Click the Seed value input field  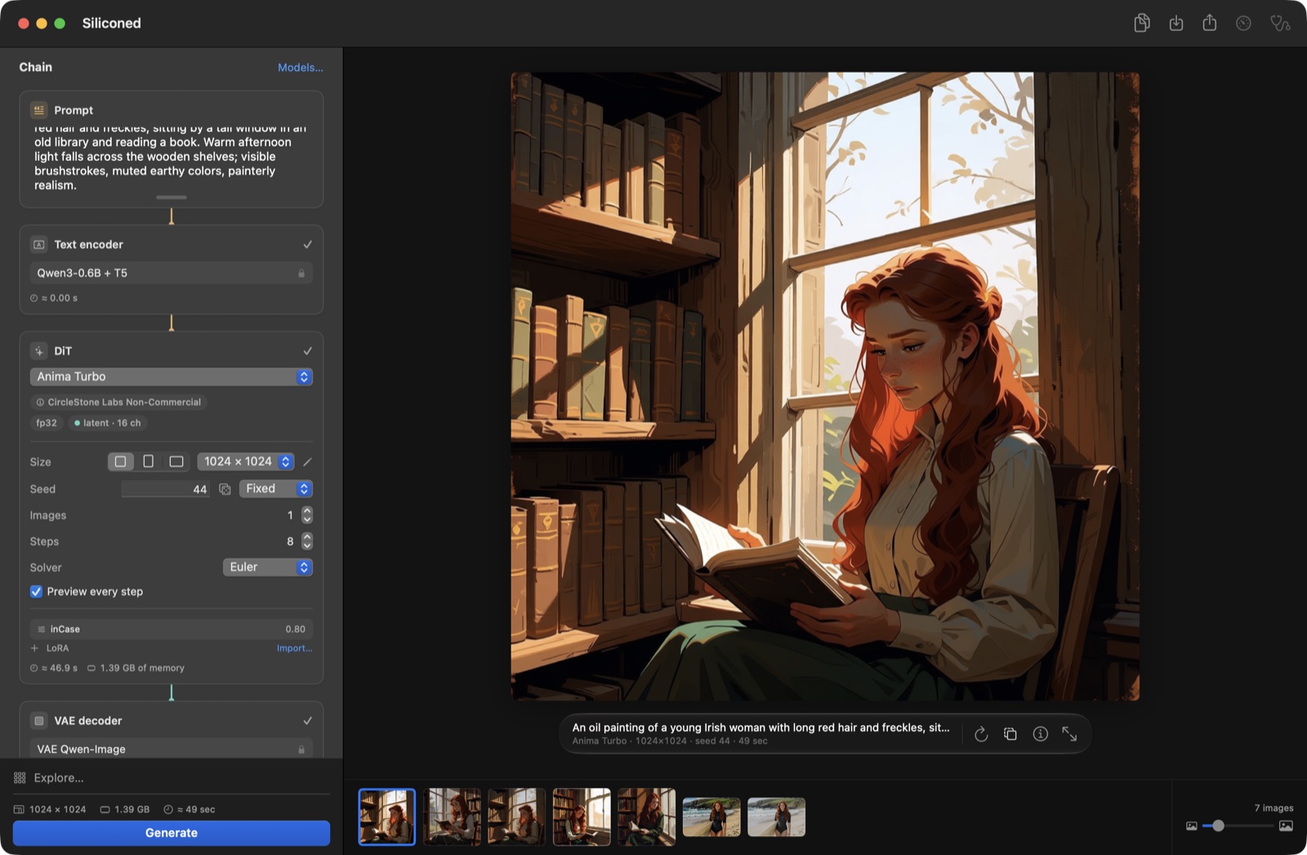pos(165,489)
